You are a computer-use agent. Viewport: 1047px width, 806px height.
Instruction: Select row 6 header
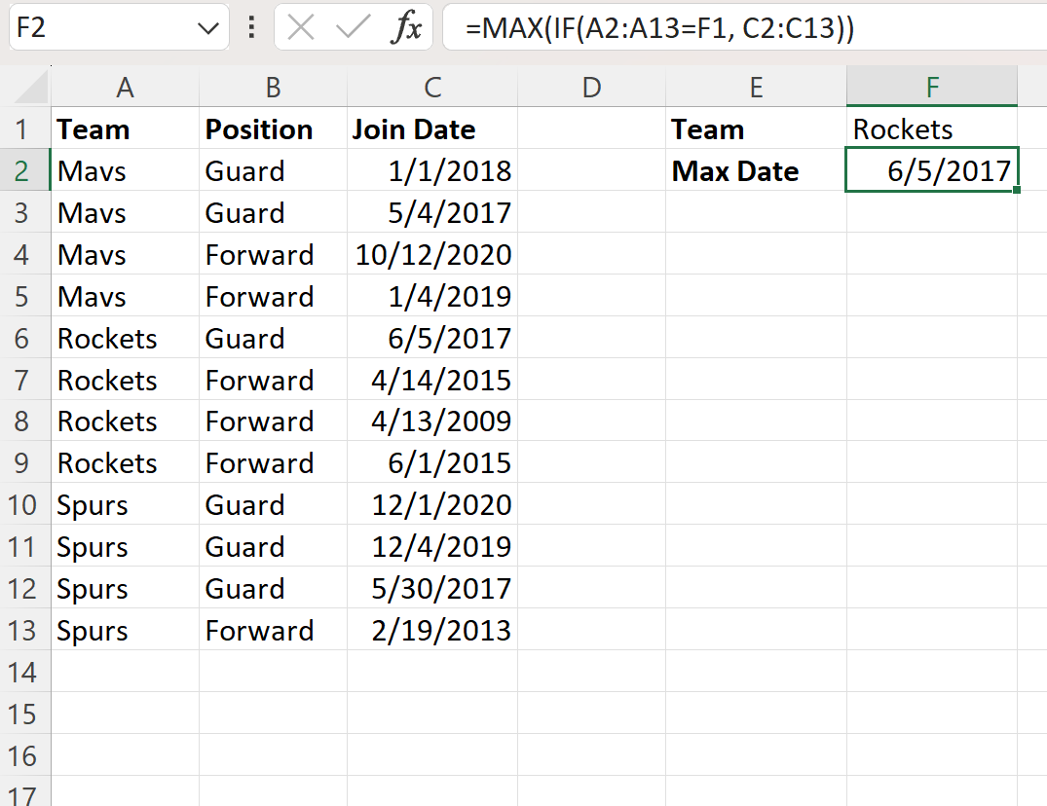pyautogui.click(x=24, y=338)
